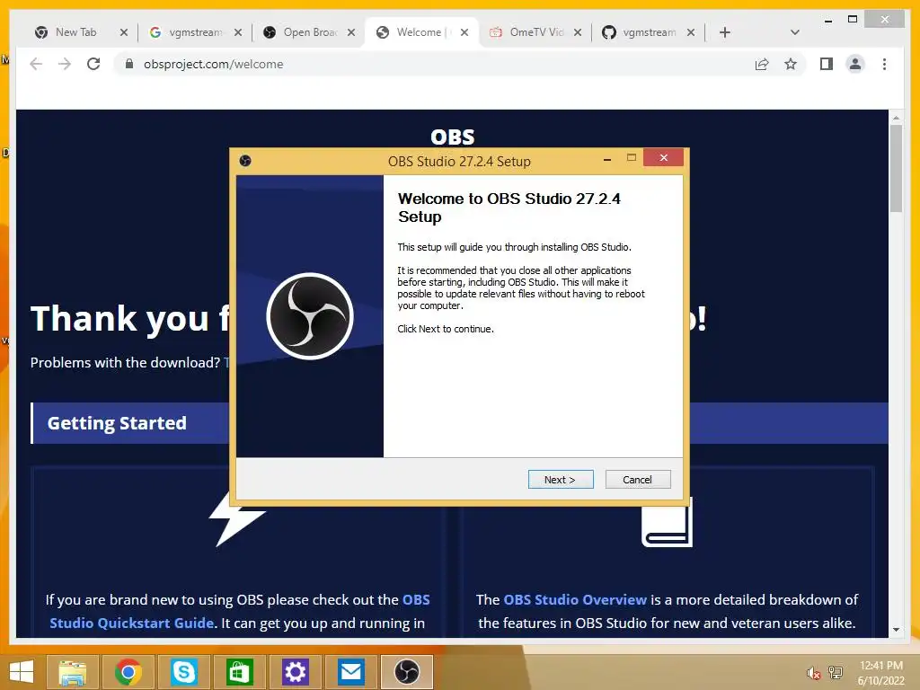Launch Skype from the taskbar
The image size is (920, 690).
[x=184, y=672]
